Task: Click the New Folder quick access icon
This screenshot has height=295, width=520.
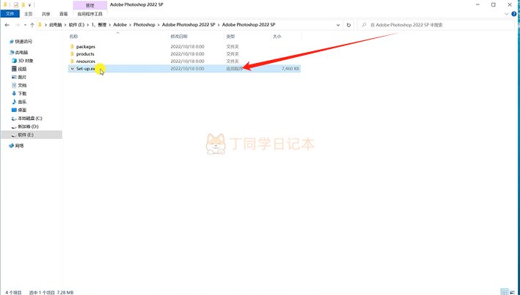Action: (x=23, y=4)
